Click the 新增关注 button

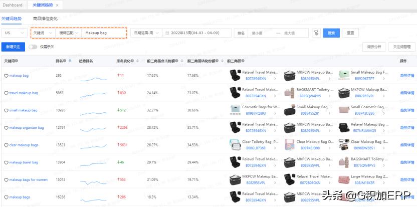point(14,47)
